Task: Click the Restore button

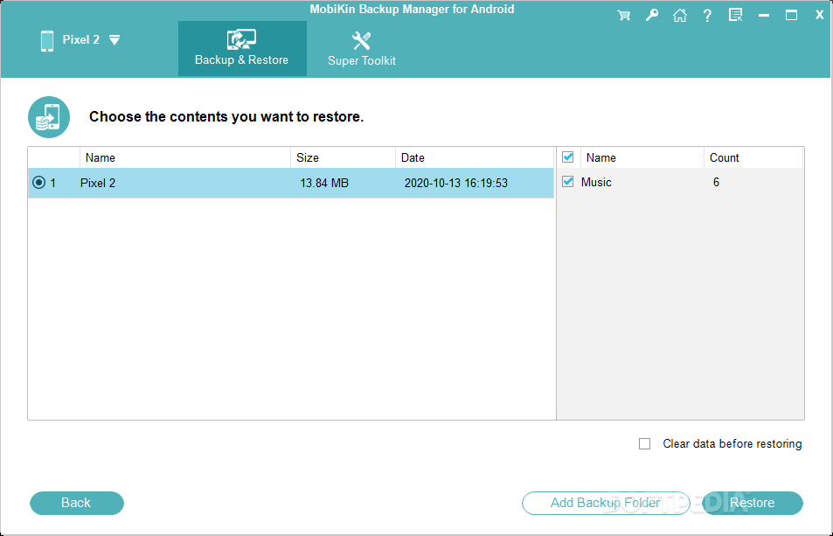Action: point(753,503)
